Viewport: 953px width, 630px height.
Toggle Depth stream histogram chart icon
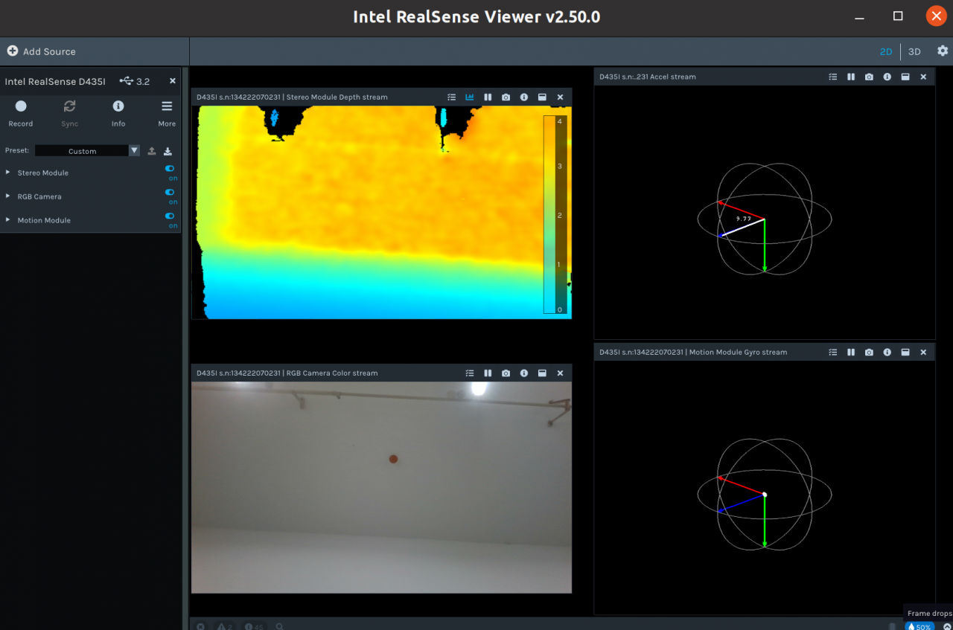470,97
